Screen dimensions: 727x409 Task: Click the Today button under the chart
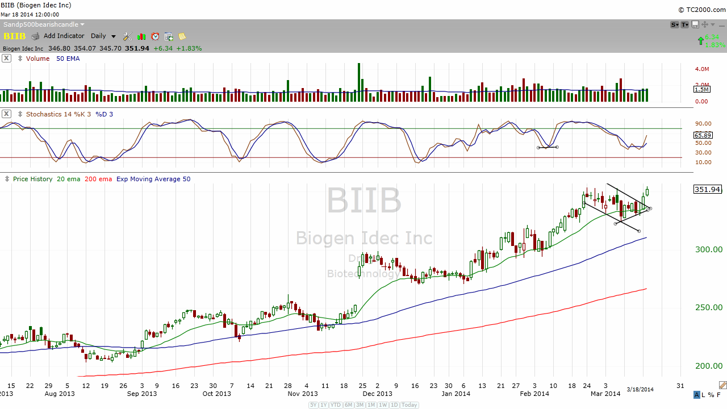pyautogui.click(x=410, y=405)
